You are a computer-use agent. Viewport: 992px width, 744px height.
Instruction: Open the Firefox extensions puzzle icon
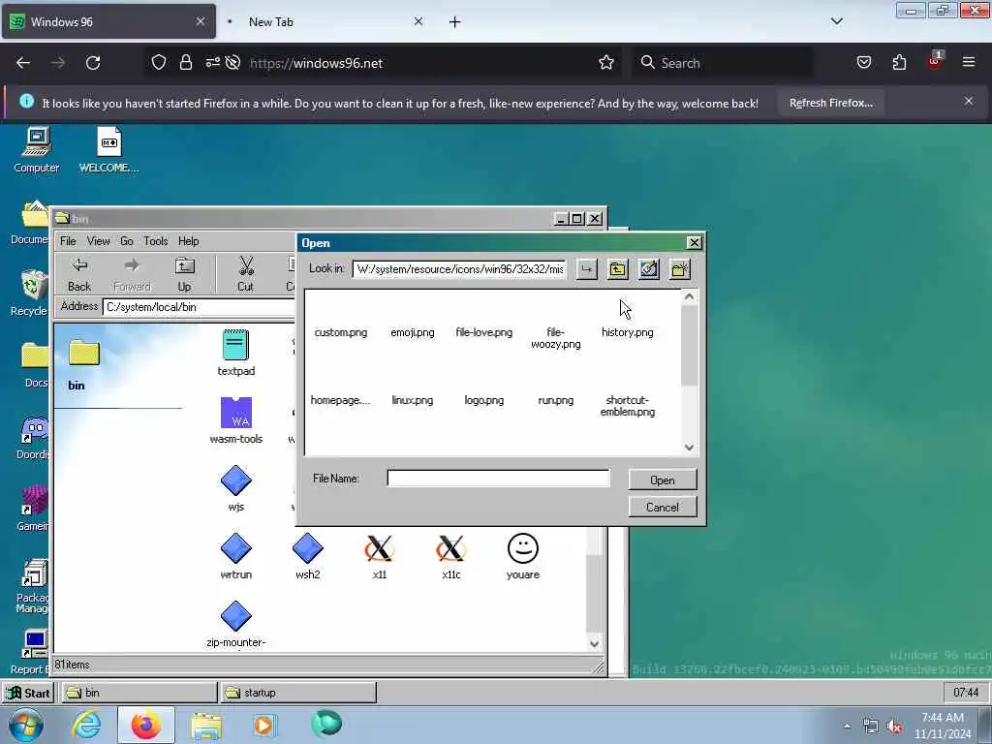point(899,63)
